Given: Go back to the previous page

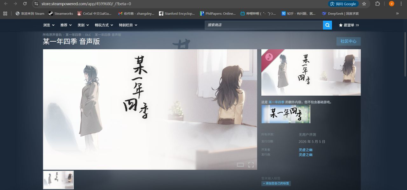Looking at the screenshot, I should point(6,4).
